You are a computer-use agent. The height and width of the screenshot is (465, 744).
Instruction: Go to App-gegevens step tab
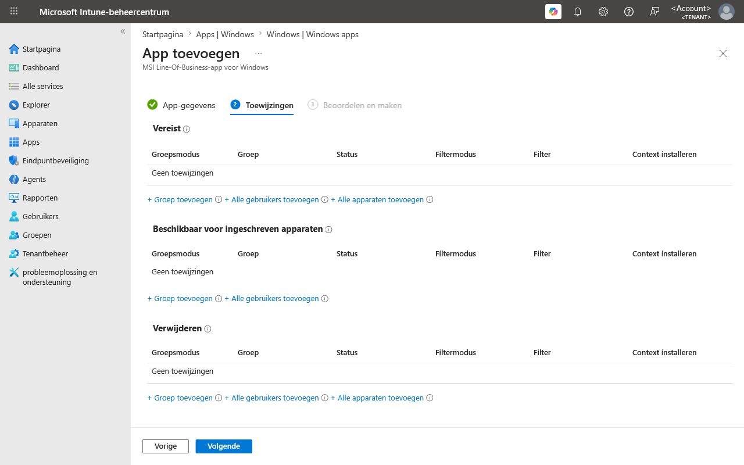click(181, 105)
